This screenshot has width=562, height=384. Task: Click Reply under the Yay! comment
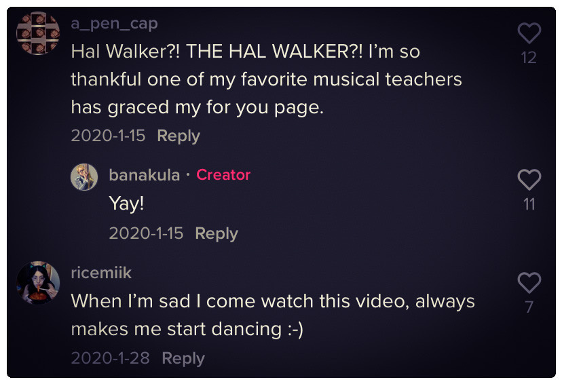point(217,233)
